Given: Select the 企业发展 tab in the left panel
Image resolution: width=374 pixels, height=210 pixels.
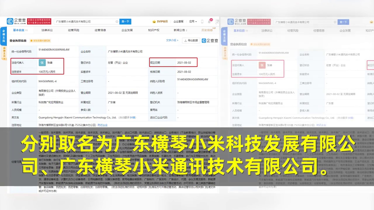Looking at the screenshot, I should point(127,30).
